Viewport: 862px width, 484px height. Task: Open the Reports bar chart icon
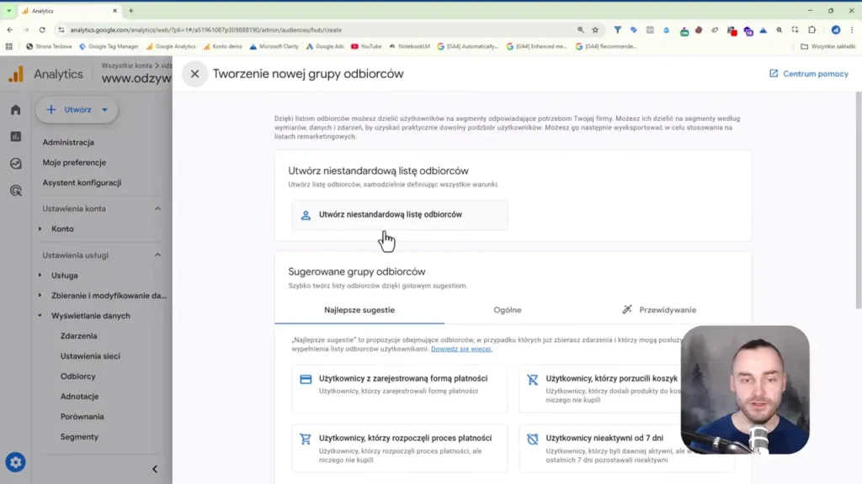15,137
